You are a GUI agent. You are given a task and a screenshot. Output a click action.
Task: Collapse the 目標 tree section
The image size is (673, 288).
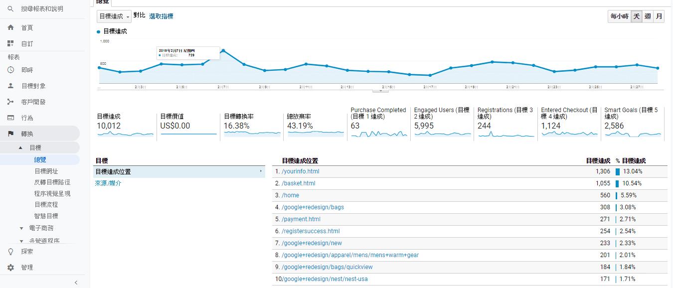coord(20,148)
